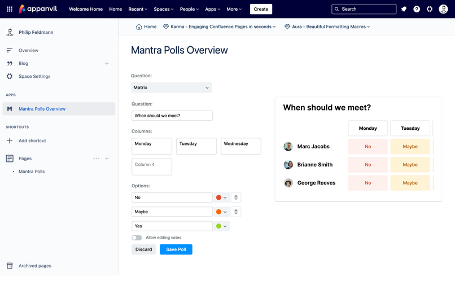Open Archived pages link
Viewport: 455px width, 303px height.
[35, 266]
